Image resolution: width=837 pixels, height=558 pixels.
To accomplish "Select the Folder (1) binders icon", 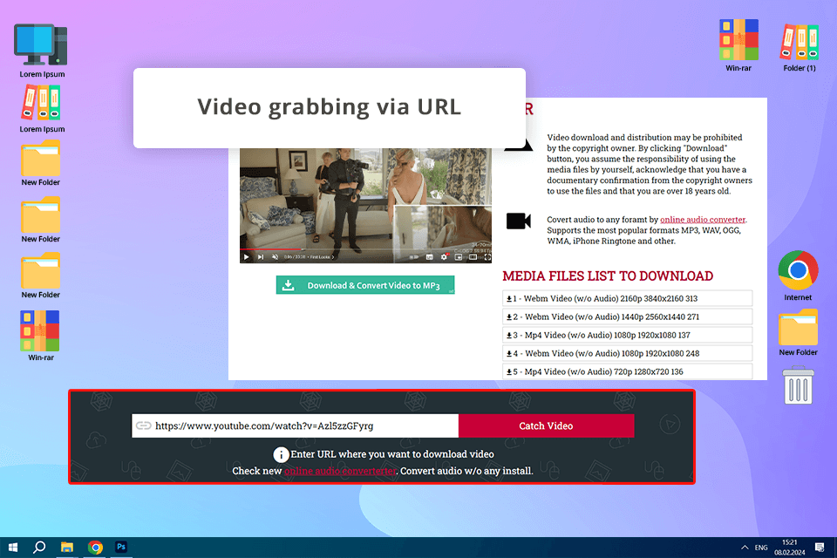I will pyautogui.click(x=800, y=47).
